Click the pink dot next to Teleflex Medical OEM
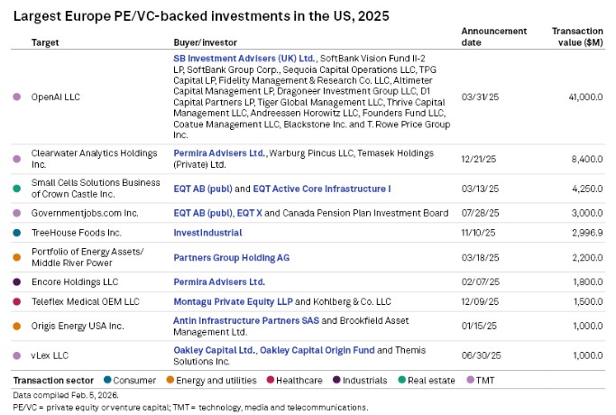 (x=17, y=301)
